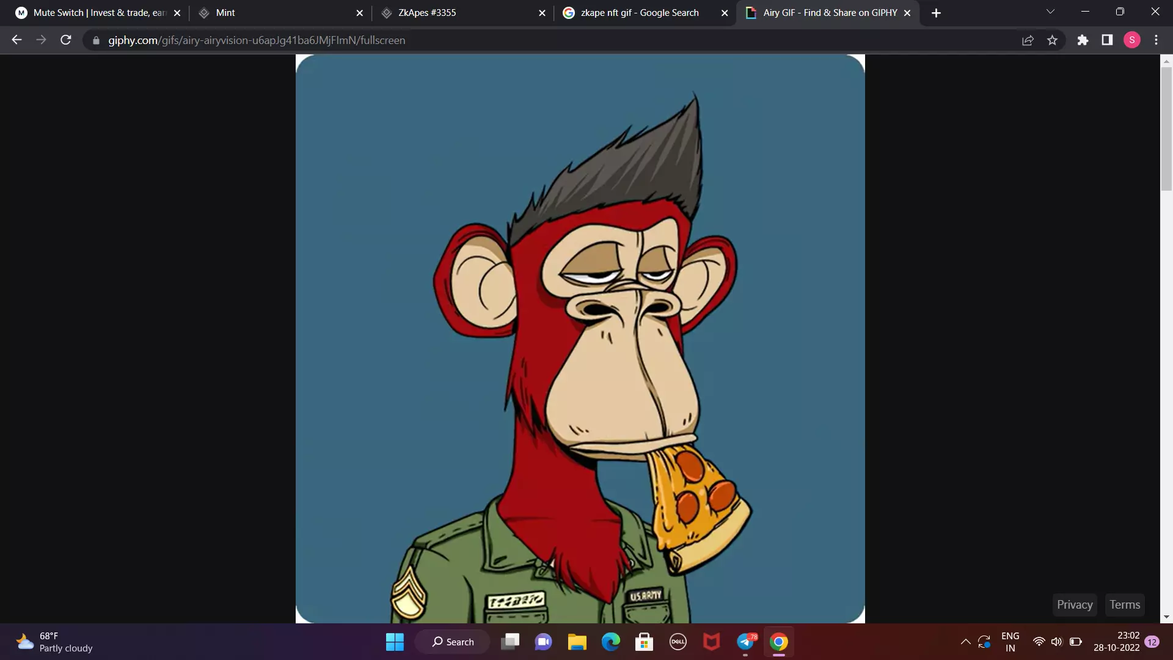Open Telegram from the taskbar
Viewport: 1173px width, 660px height.
click(745, 642)
